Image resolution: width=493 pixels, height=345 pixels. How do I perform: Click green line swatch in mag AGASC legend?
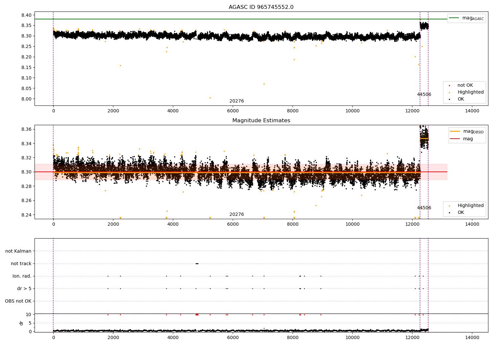coord(454,18)
